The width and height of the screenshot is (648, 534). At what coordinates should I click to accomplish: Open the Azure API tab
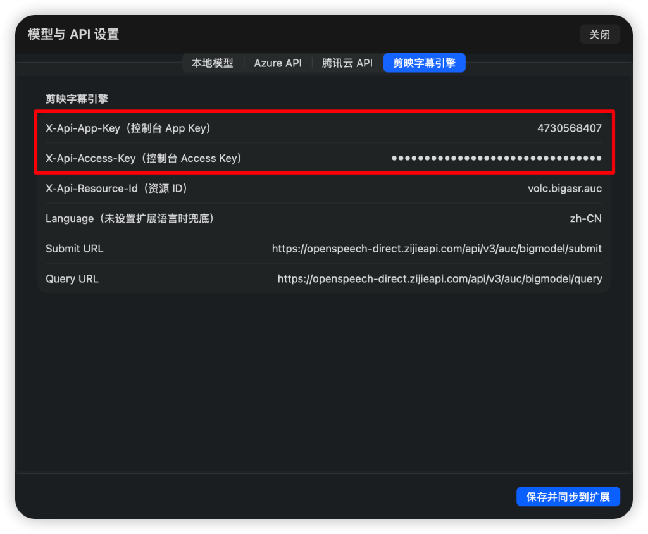click(278, 63)
